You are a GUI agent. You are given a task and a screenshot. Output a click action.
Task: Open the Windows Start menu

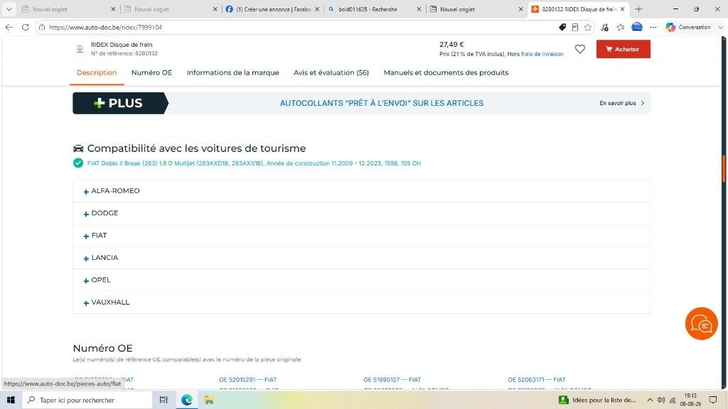point(11,400)
